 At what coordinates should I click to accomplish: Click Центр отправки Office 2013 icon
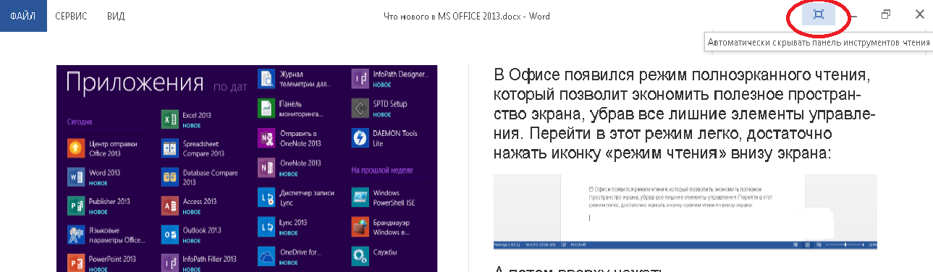click(x=76, y=148)
